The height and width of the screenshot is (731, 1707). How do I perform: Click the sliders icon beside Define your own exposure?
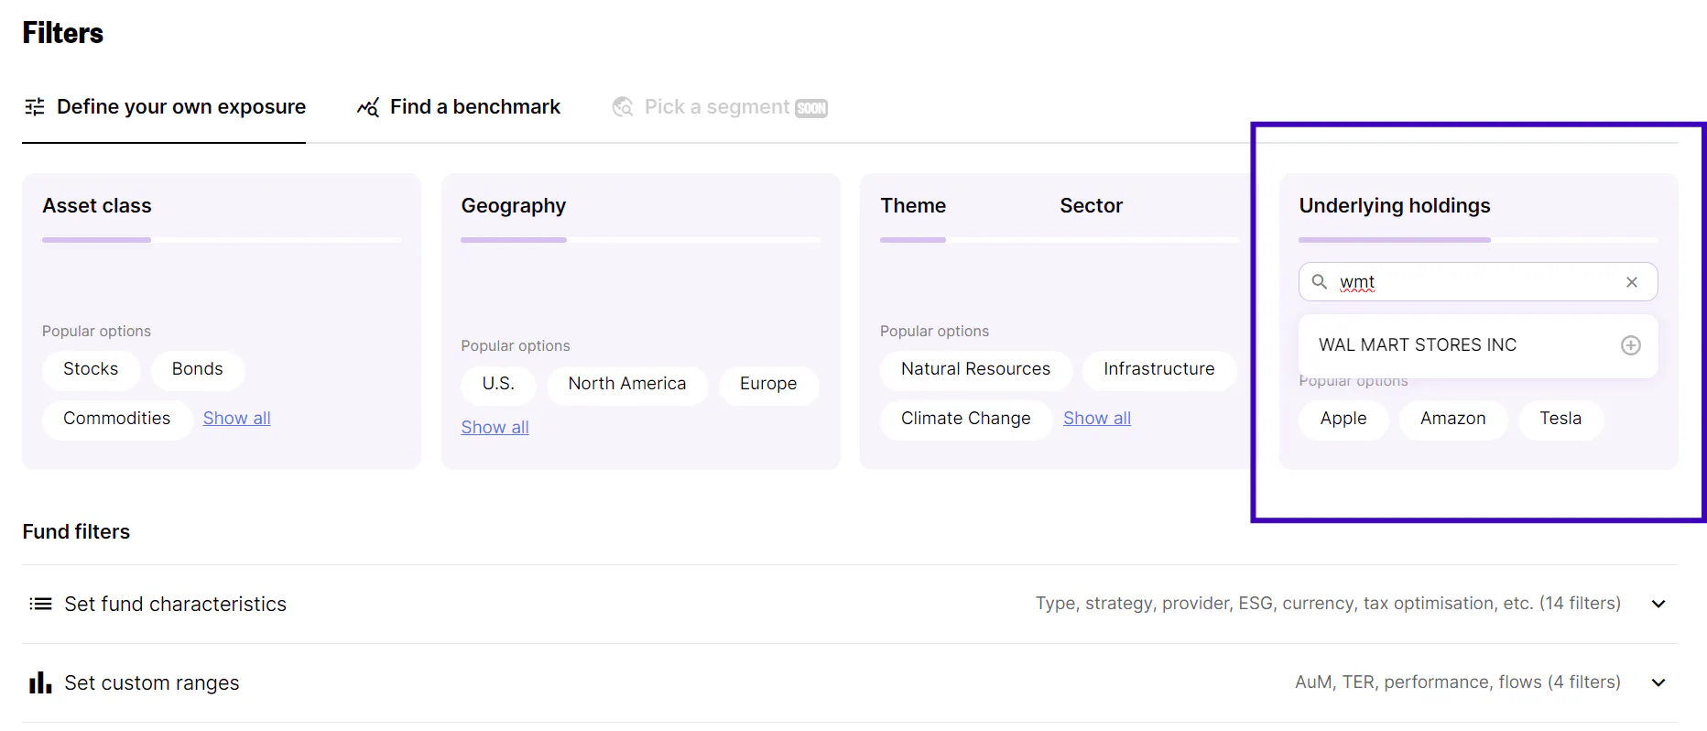click(x=35, y=107)
